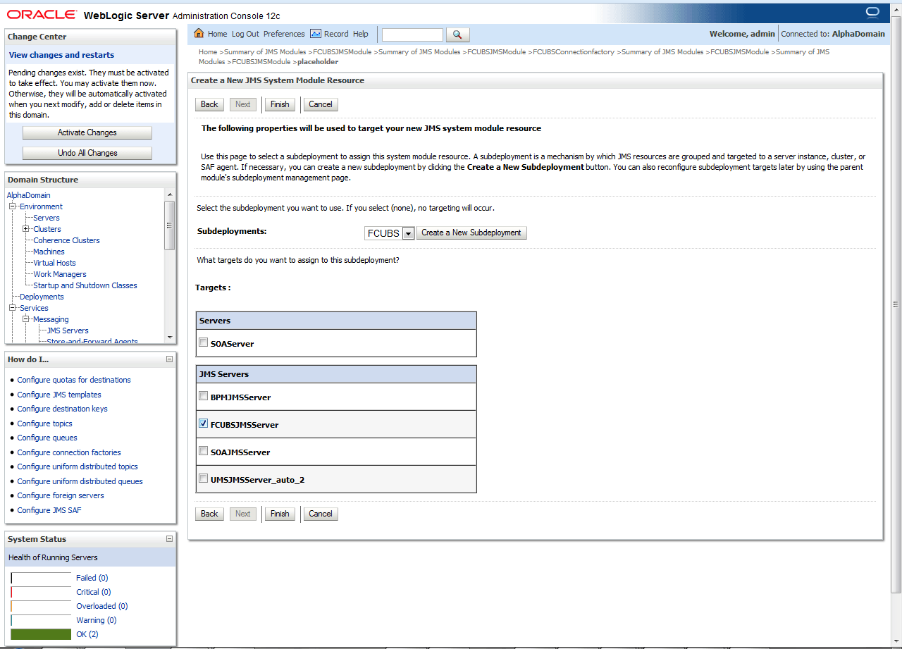Check the SOAServer checkbox

tap(204, 343)
